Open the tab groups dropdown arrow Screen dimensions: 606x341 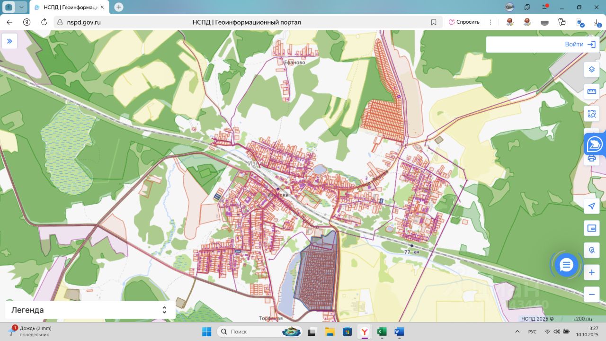[21, 7]
